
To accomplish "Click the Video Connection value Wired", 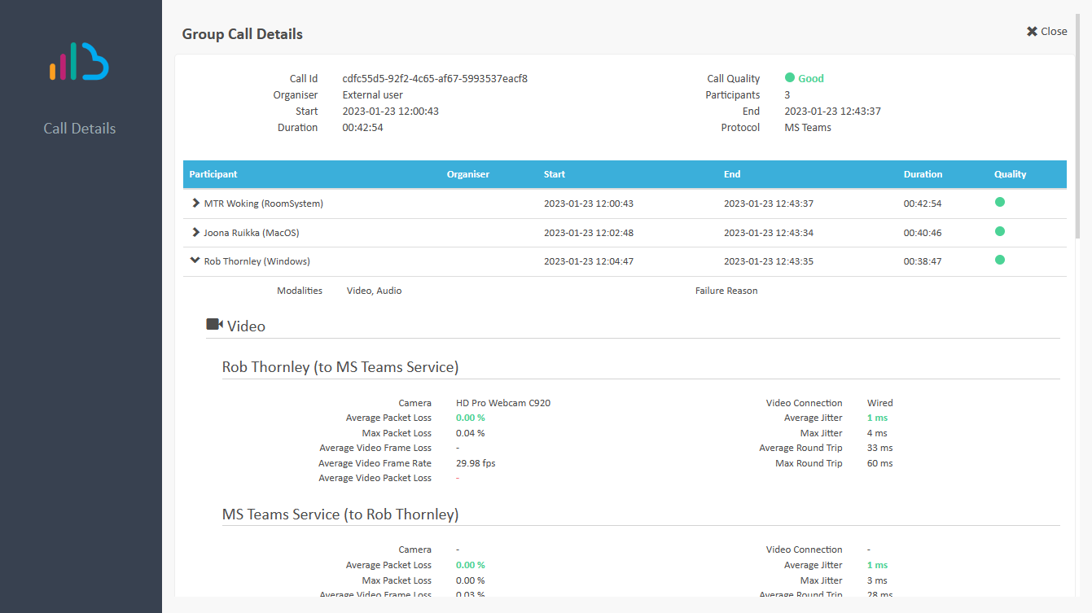I will [880, 403].
